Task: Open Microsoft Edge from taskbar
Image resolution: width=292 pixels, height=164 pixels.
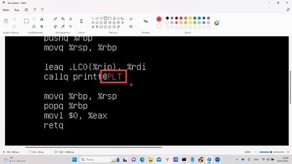Action: click(142, 159)
